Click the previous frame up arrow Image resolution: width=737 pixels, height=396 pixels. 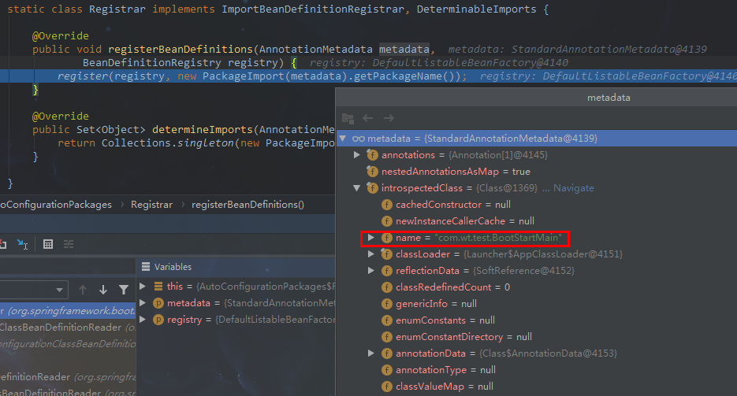83,290
